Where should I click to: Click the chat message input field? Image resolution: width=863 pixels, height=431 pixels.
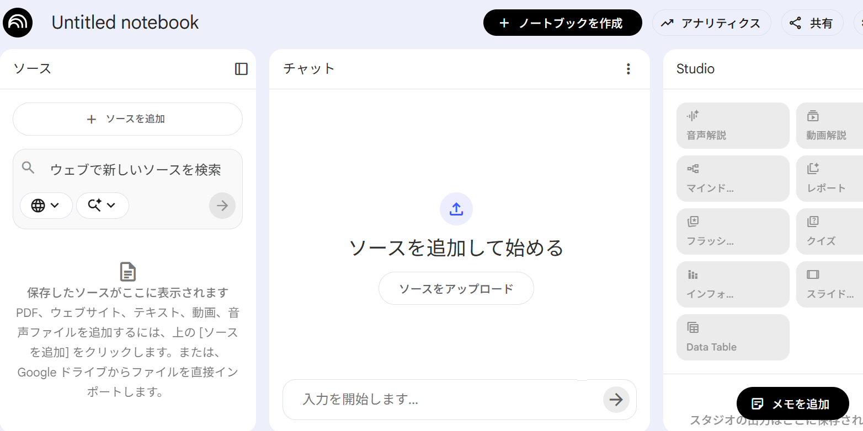pos(441,399)
